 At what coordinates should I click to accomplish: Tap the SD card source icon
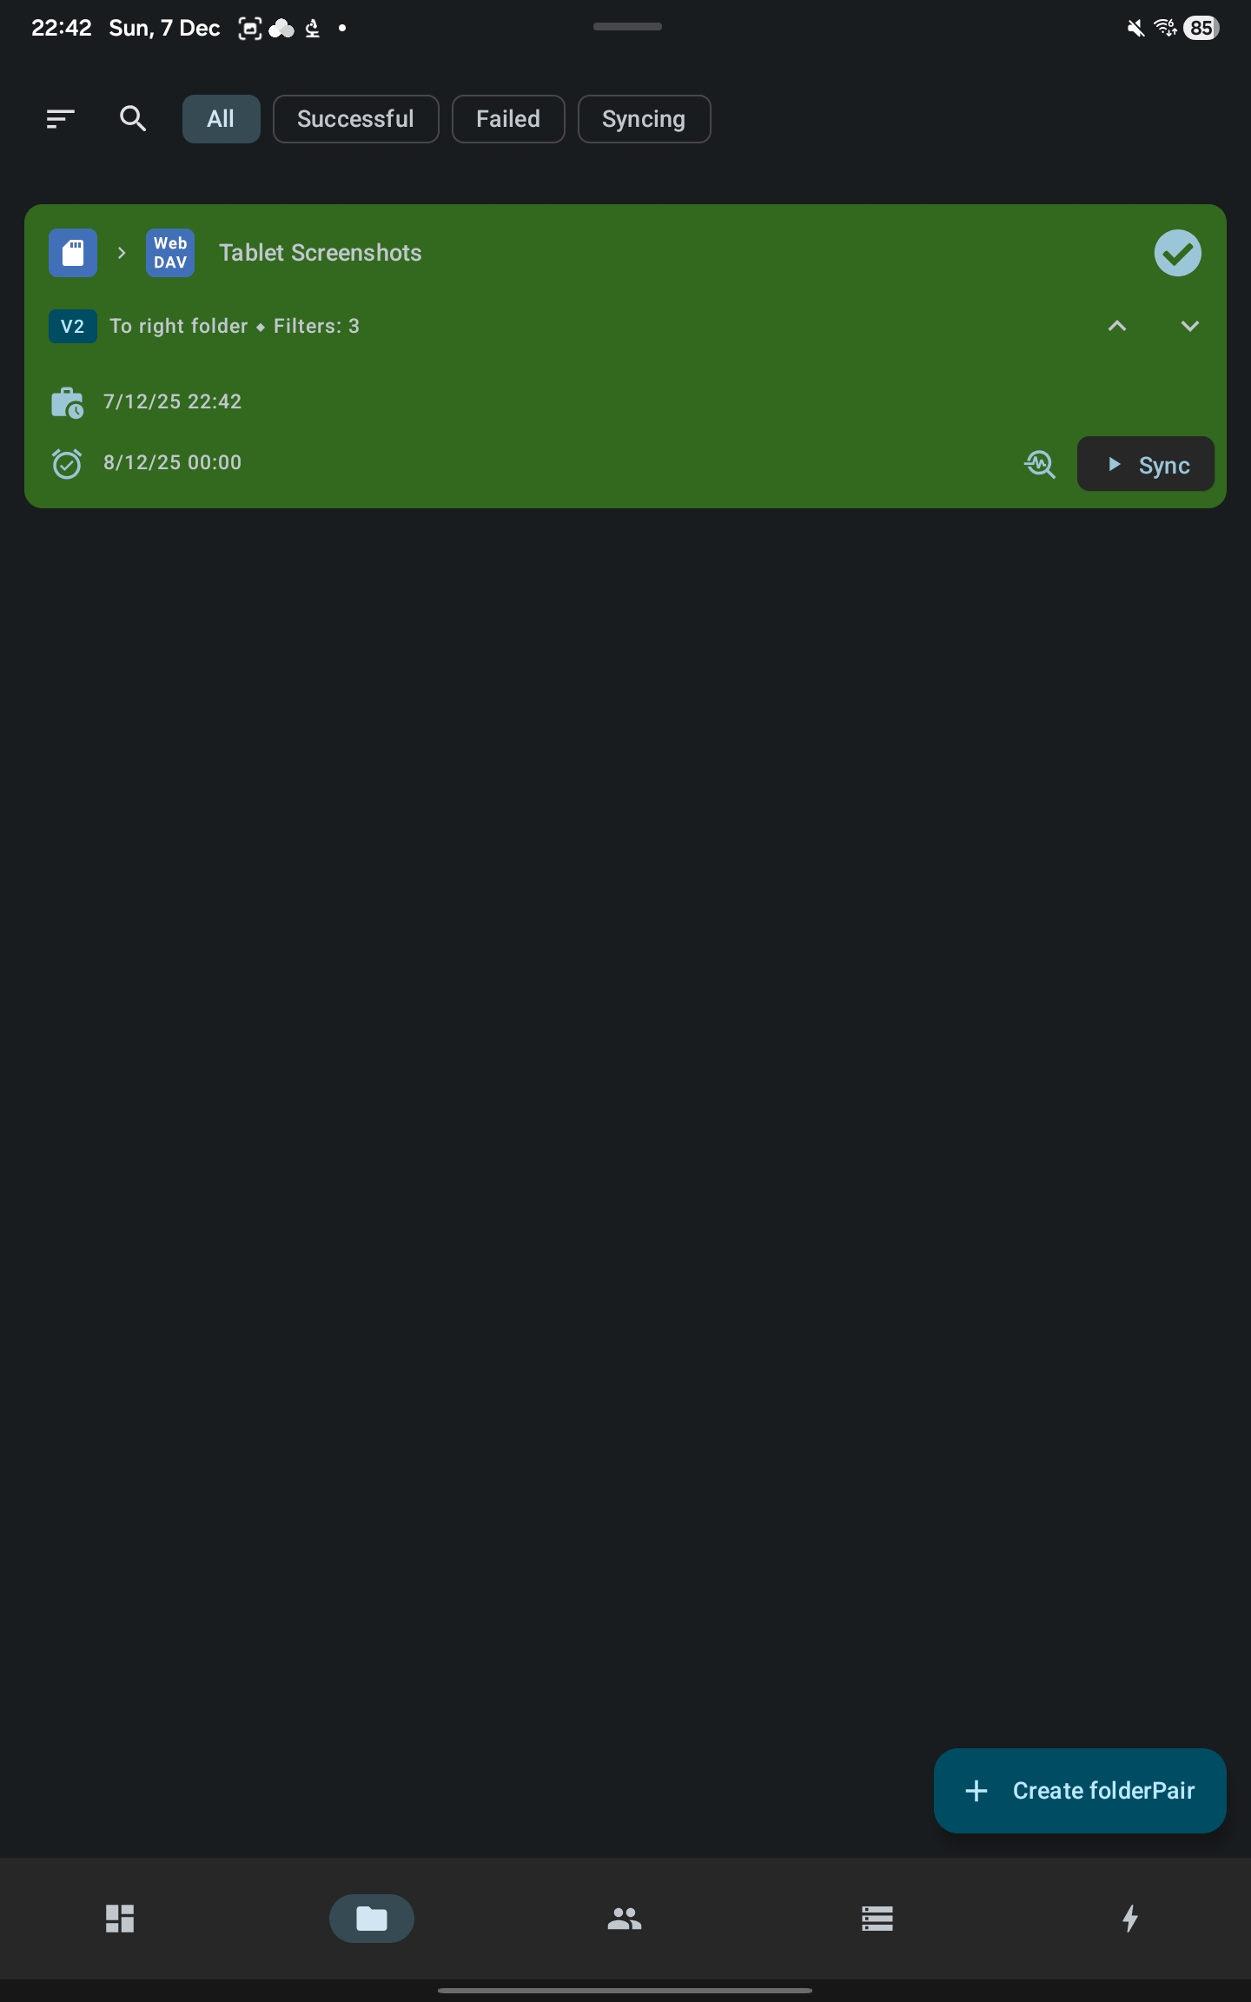click(73, 253)
